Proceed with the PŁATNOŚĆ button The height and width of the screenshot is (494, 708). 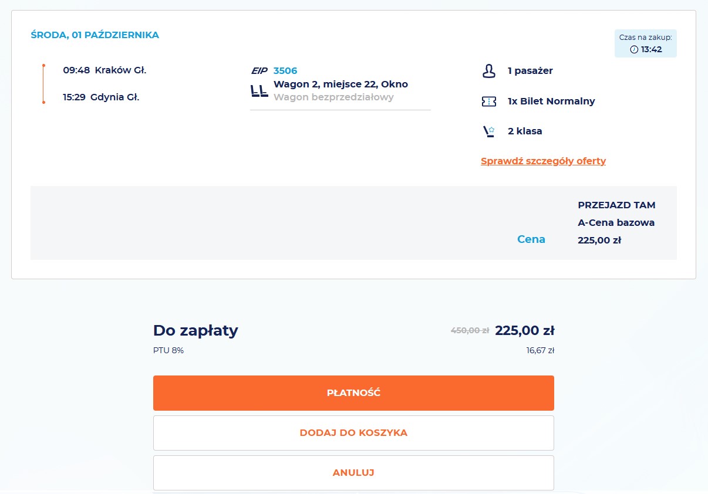pyautogui.click(x=353, y=393)
